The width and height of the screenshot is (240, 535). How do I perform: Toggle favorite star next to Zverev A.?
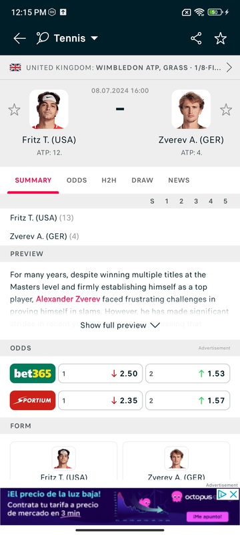click(x=226, y=110)
